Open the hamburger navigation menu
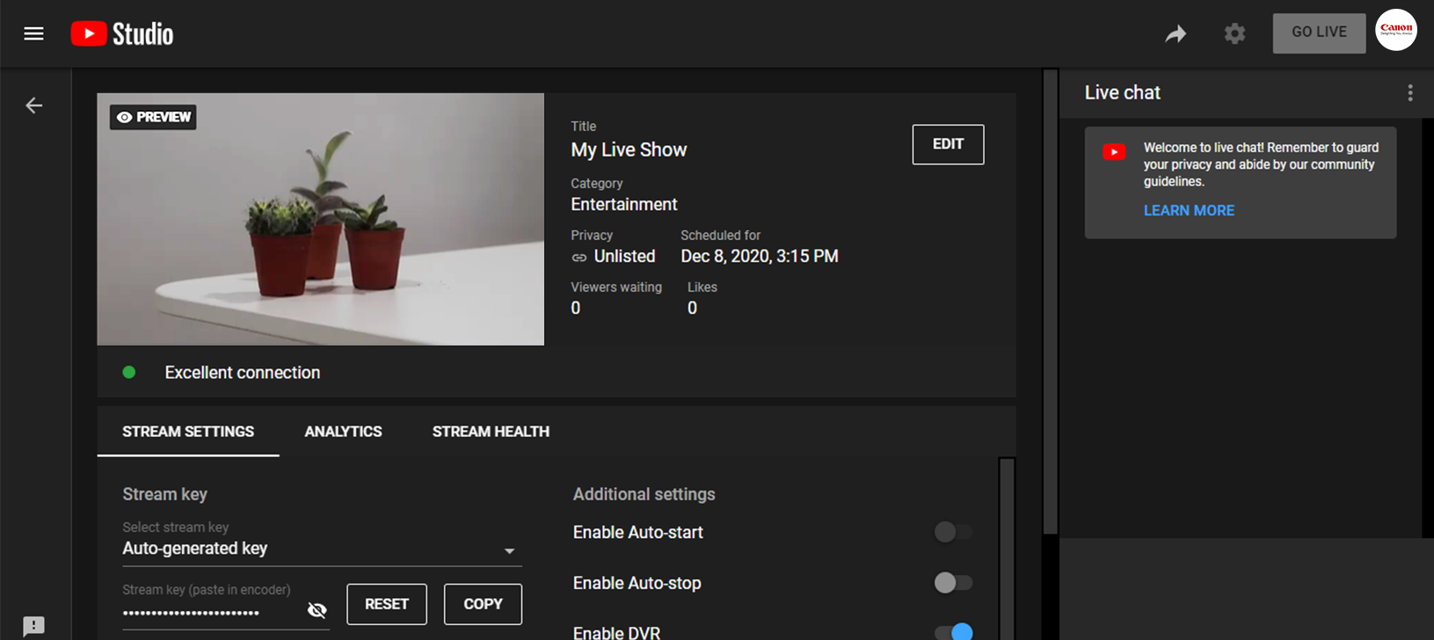 click(x=33, y=33)
